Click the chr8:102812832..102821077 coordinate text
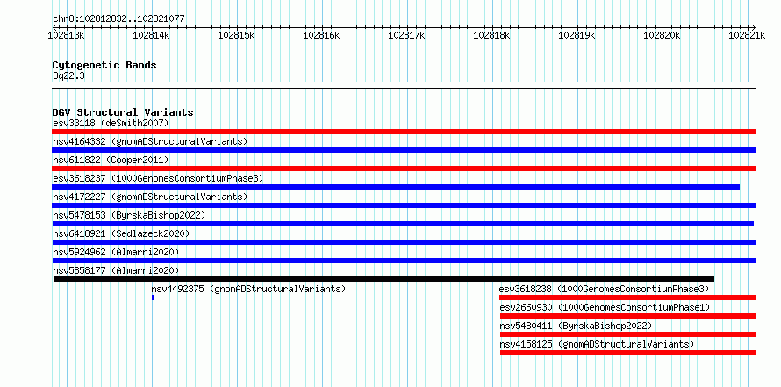 pos(118,19)
